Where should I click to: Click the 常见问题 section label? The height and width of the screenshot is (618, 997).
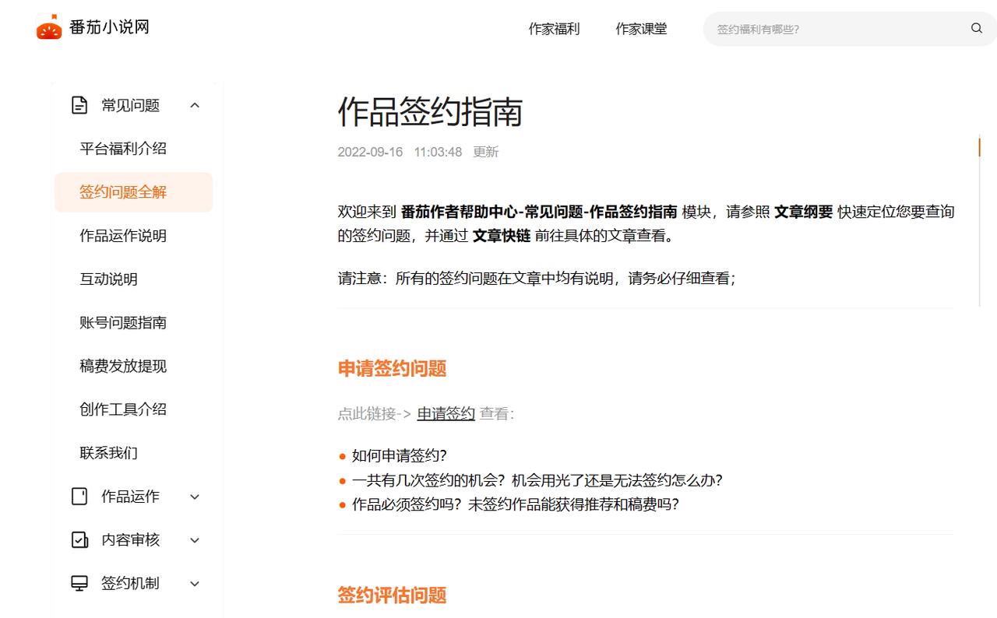click(130, 105)
